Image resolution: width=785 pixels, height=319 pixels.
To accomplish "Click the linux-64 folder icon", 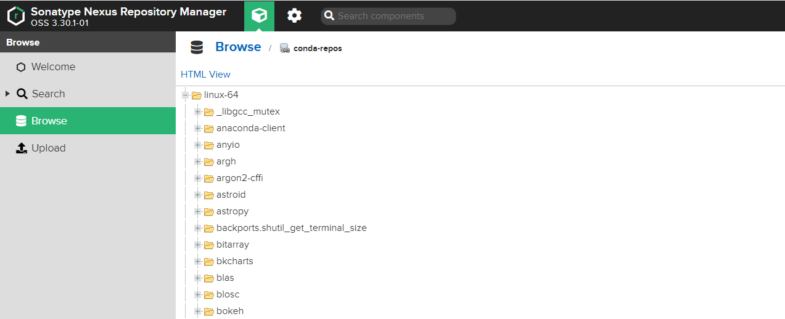I will click(197, 95).
